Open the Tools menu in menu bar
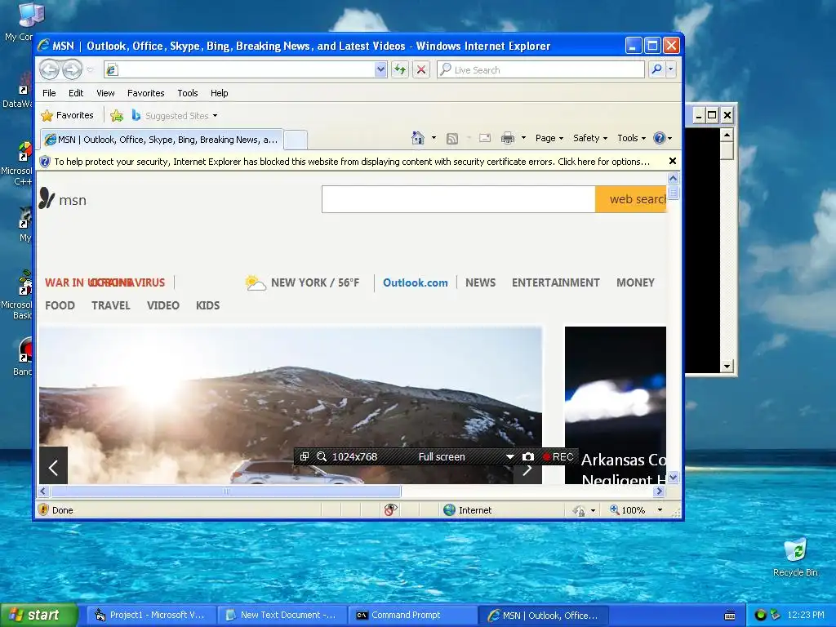836x627 pixels. coord(188,93)
